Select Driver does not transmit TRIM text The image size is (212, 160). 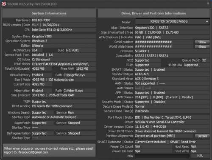pos(165,131)
